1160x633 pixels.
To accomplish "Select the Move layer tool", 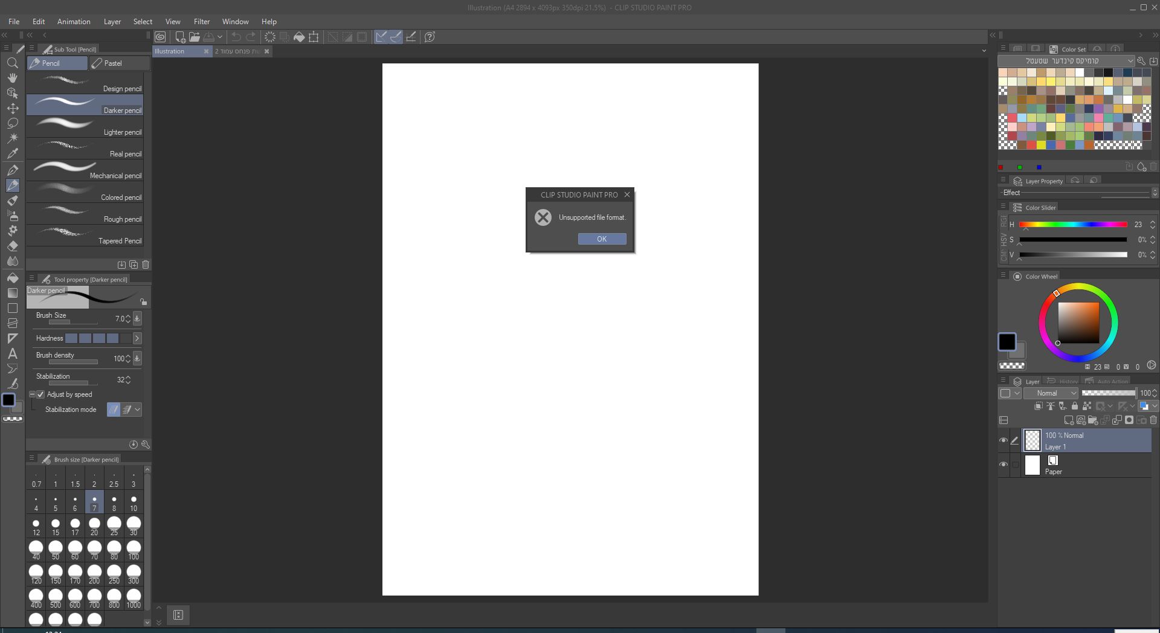I will click(x=12, y=108).
